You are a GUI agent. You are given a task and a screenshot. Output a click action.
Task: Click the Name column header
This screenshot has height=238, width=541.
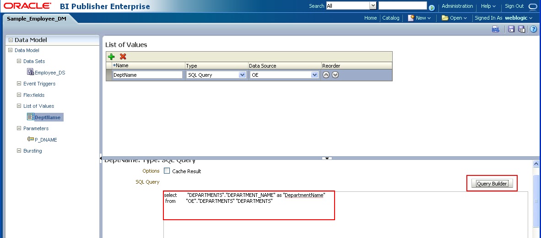(x=149, y=65)
